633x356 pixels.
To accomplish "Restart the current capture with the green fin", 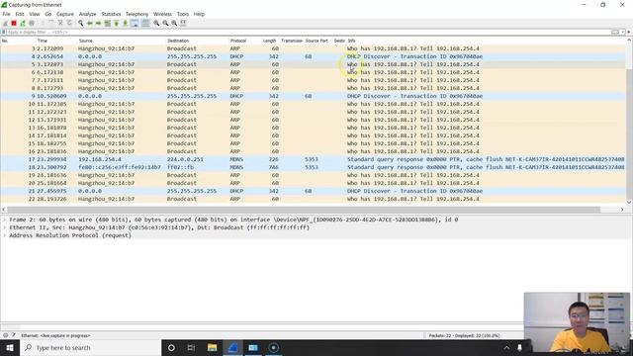I will click(23, 24).
